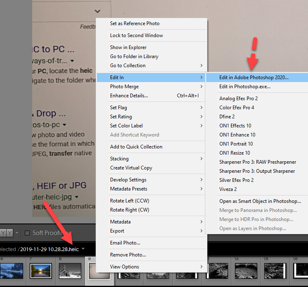Choose Remove Photo option

(x=152, y=254)
